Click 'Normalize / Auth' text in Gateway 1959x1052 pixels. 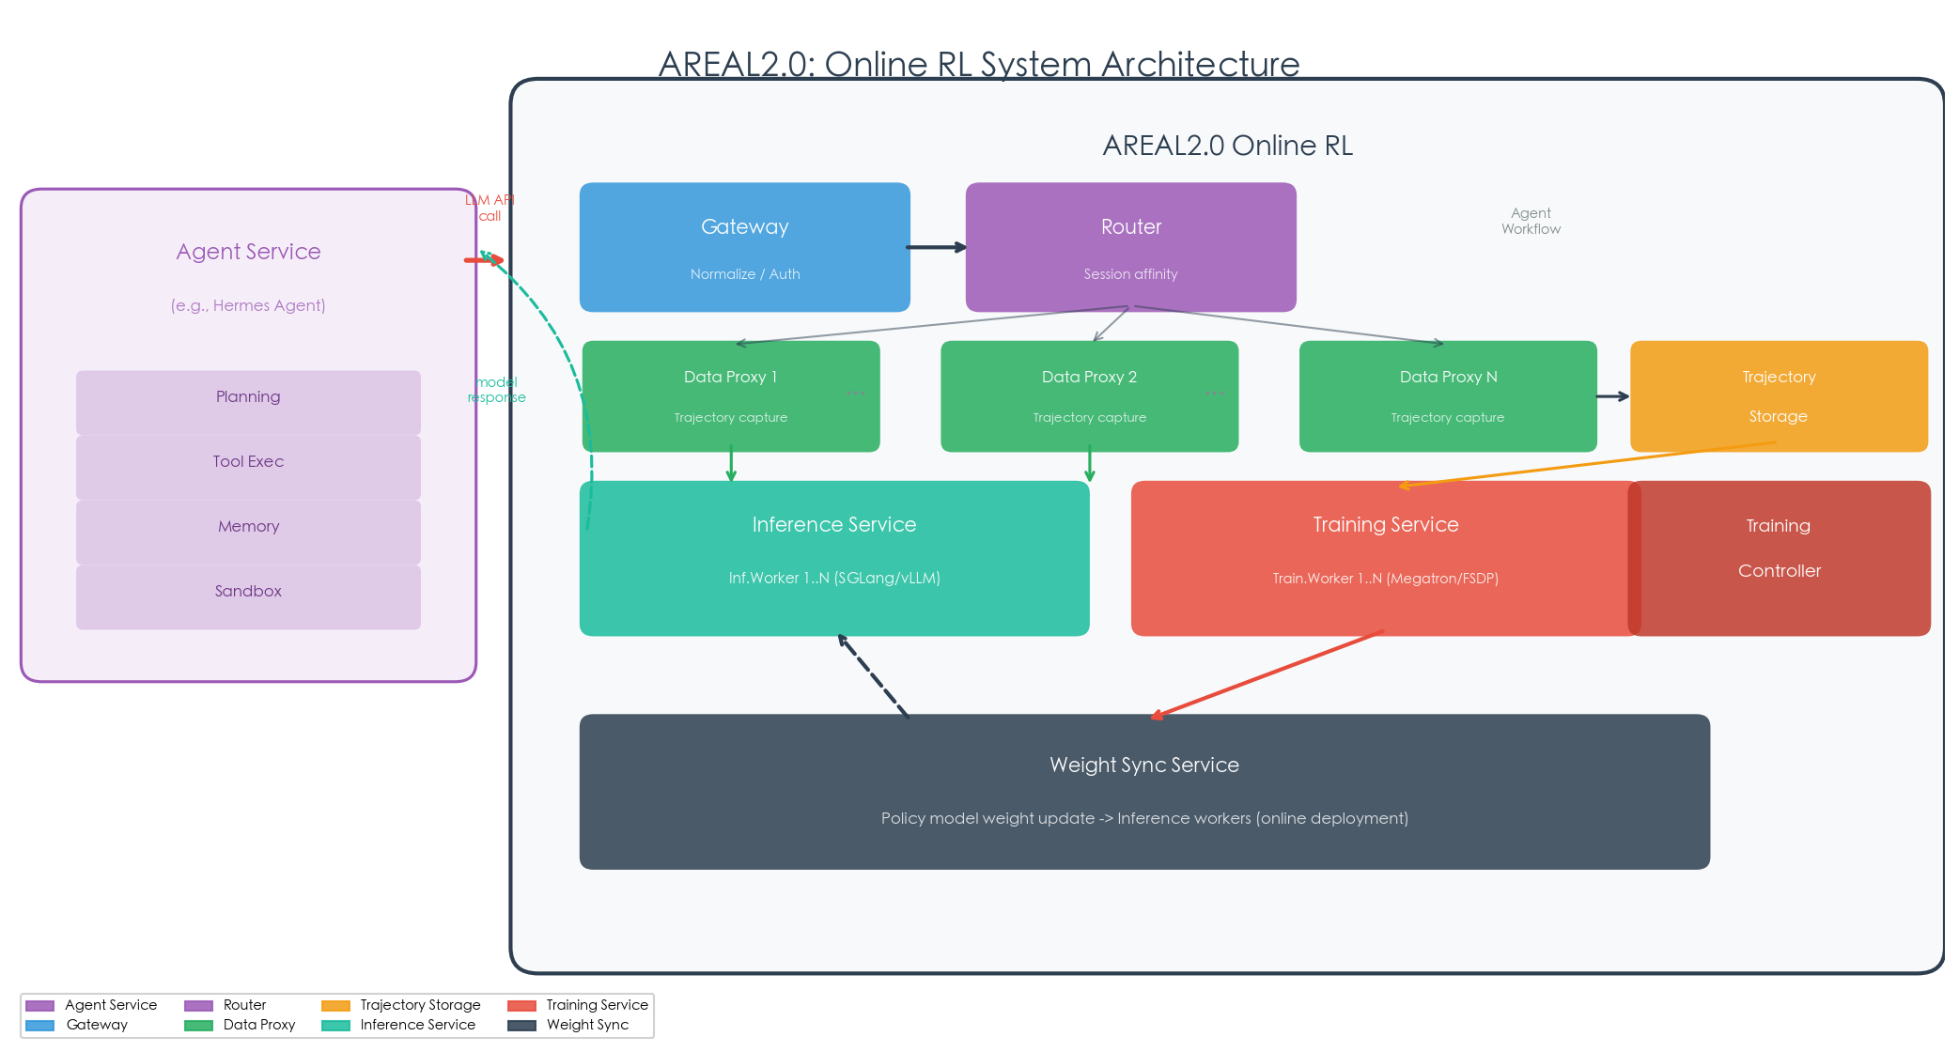point(745,274)
